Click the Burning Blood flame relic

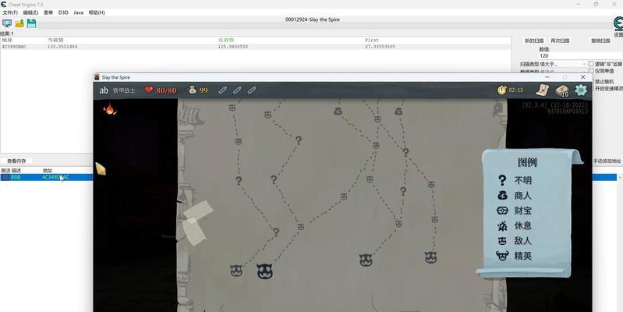[x=110, y=109]
